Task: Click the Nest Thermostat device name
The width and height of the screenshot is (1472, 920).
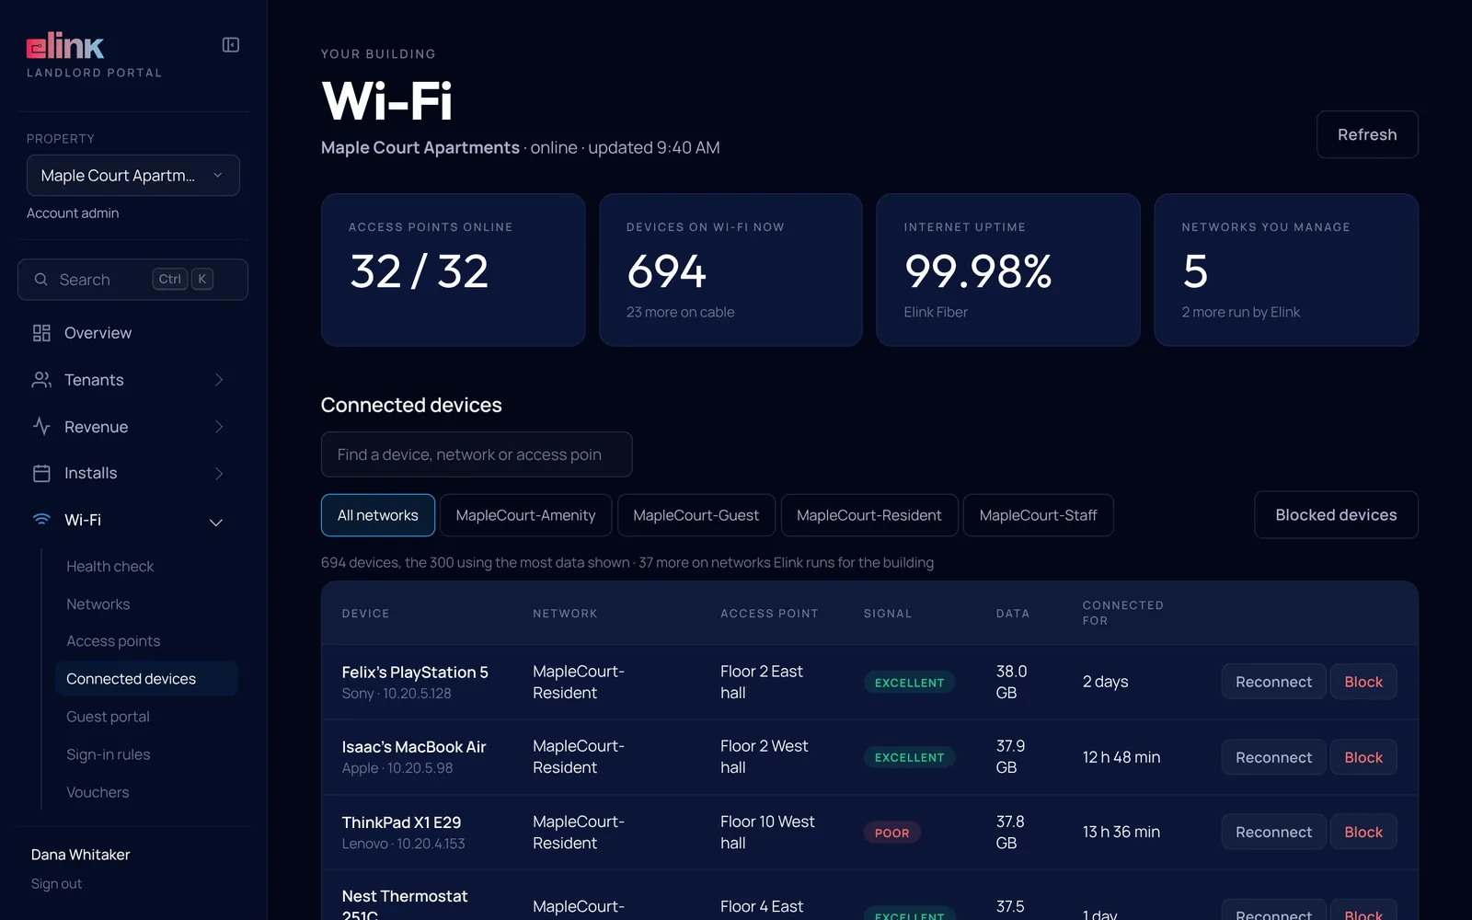Action: click(x=405, y=904)
